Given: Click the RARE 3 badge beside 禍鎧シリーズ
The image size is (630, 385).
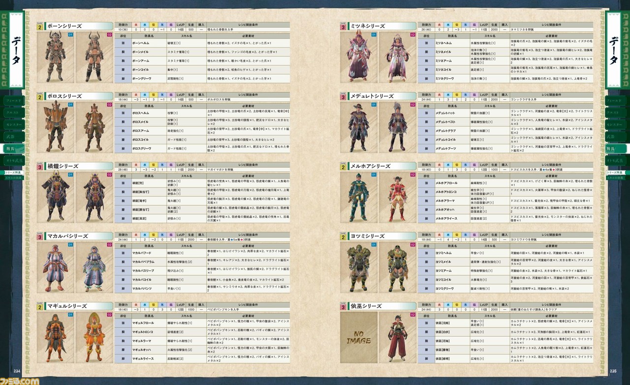Looking at the screenshot, I should (x=39, y=167).
